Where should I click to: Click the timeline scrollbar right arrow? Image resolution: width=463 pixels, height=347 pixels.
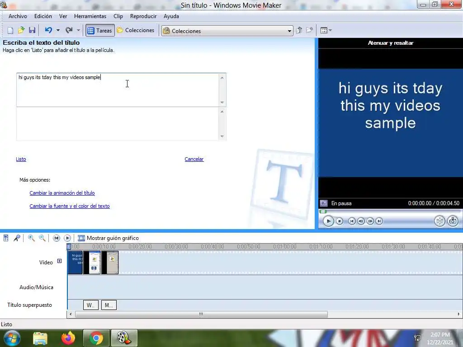tap(458, 314)
